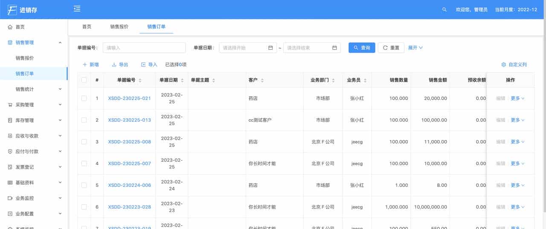Click 当前月度：2022-12 in the header
Viewport: 546px width, 229px height.
(516, 9)
